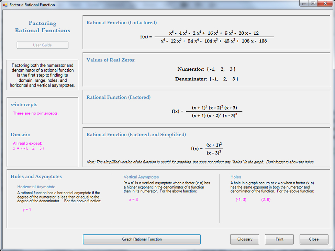
Task: Click the Rational Function (Unfactored) heading
Action: 122,23
